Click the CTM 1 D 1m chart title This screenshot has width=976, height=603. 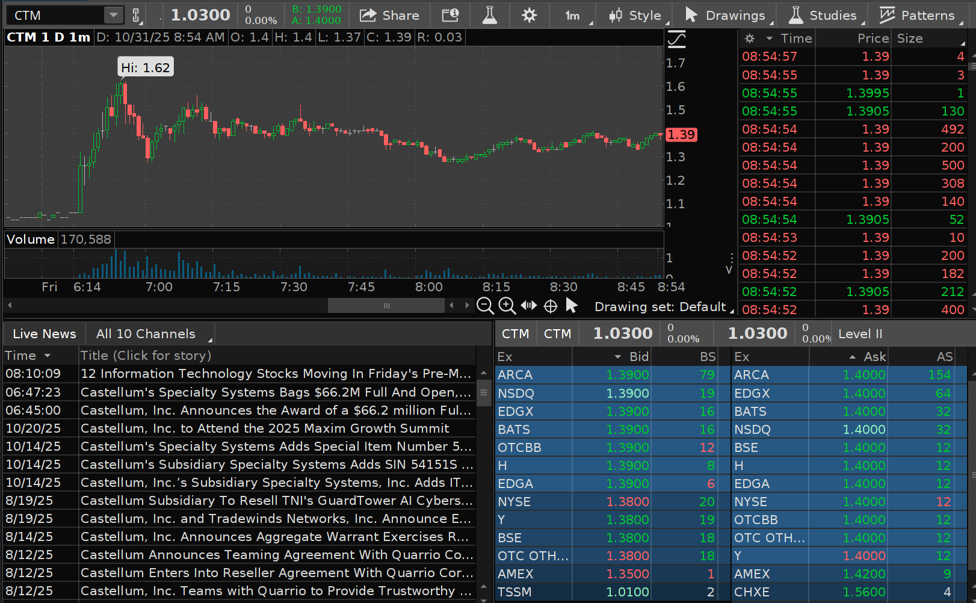[x=49, y=37]
